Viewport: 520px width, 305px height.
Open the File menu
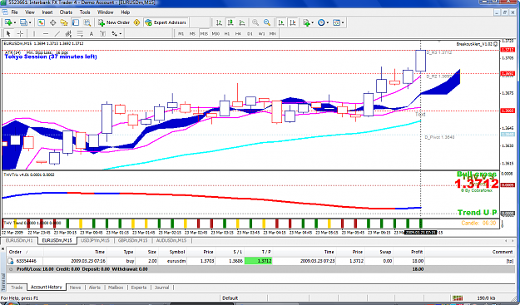pos(14,12)
